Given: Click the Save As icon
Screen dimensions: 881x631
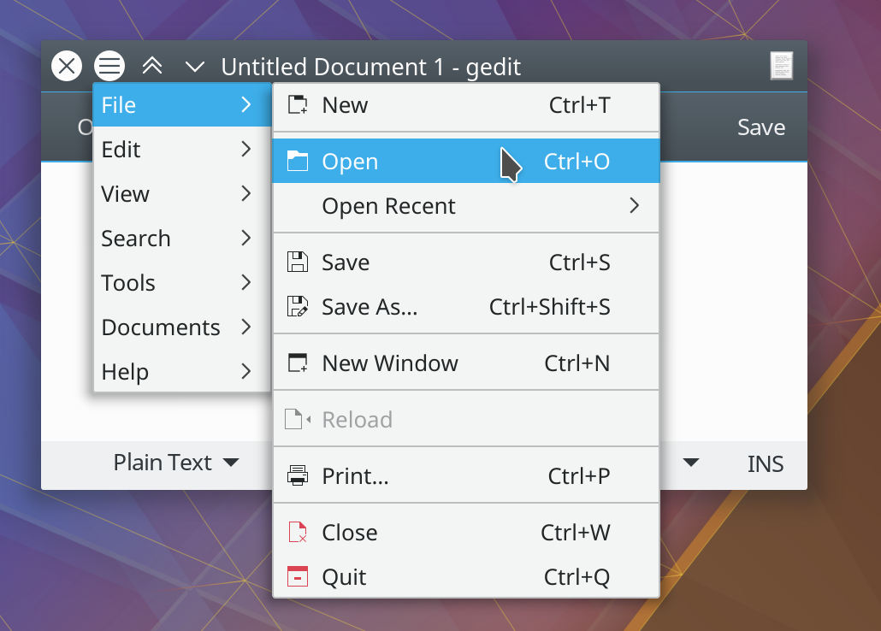Looking at the screenshot, I should click(x=298, y=306).
